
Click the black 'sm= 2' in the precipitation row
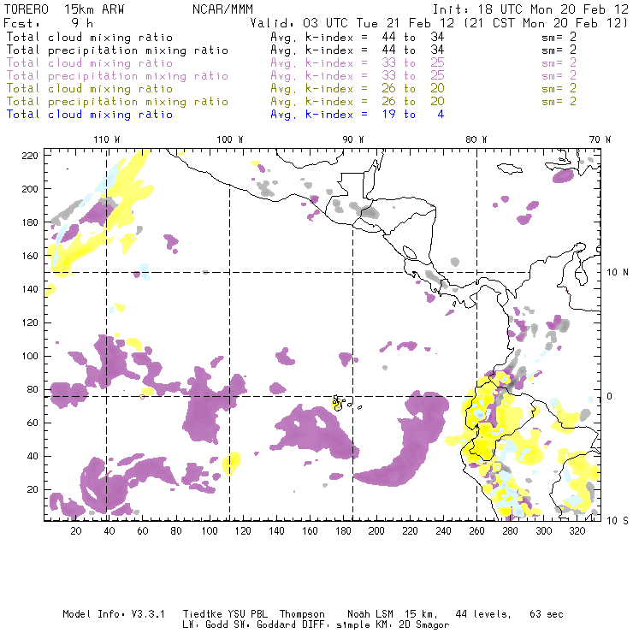pos(559,50)
